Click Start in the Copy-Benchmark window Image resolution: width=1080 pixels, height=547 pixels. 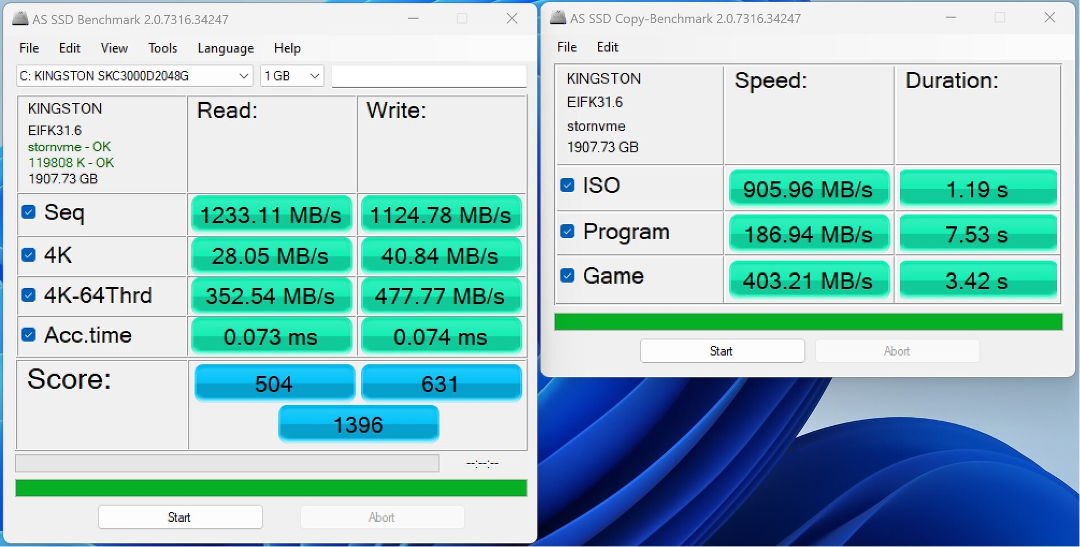point(722,351)
